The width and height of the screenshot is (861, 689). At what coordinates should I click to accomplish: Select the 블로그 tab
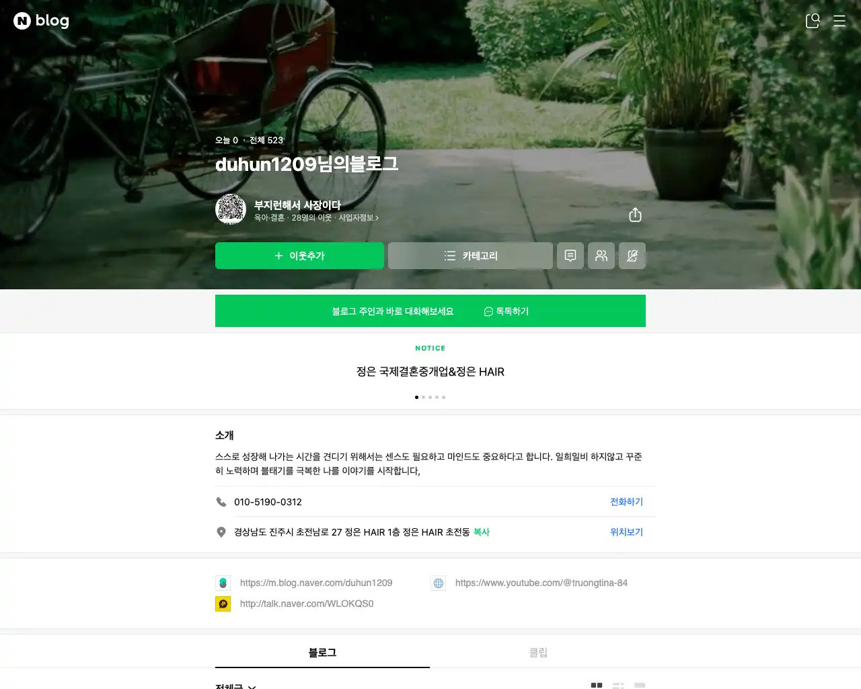(322, 653)
